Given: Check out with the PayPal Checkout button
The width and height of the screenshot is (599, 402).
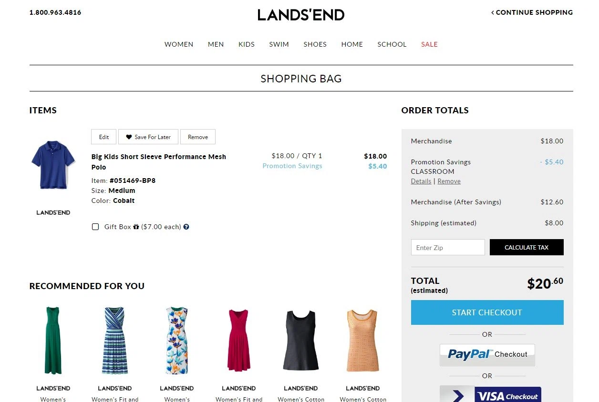Looking at the screenshot, I should (x=487, y=355).
